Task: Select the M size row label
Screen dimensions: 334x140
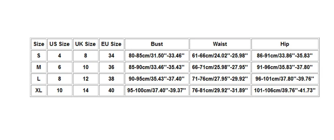Action: 39,67
